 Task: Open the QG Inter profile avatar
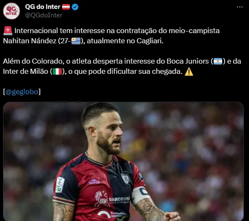(x=11, y=11)
